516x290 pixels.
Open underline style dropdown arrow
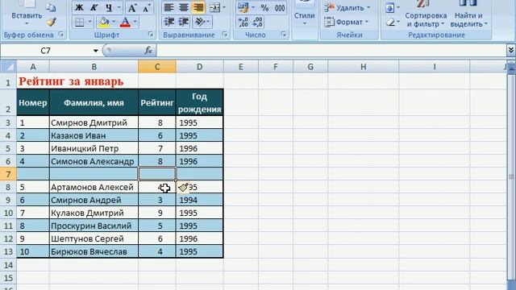pyautogui.click(x=119, y=7)
